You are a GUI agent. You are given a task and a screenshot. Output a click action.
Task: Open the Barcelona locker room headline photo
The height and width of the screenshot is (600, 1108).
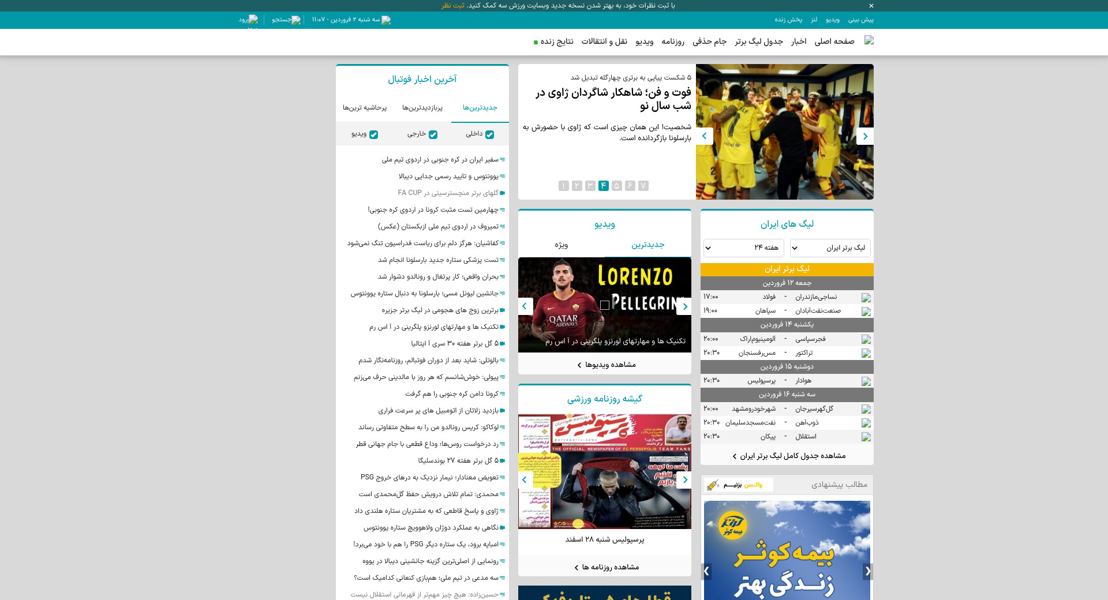coord(785,132)
